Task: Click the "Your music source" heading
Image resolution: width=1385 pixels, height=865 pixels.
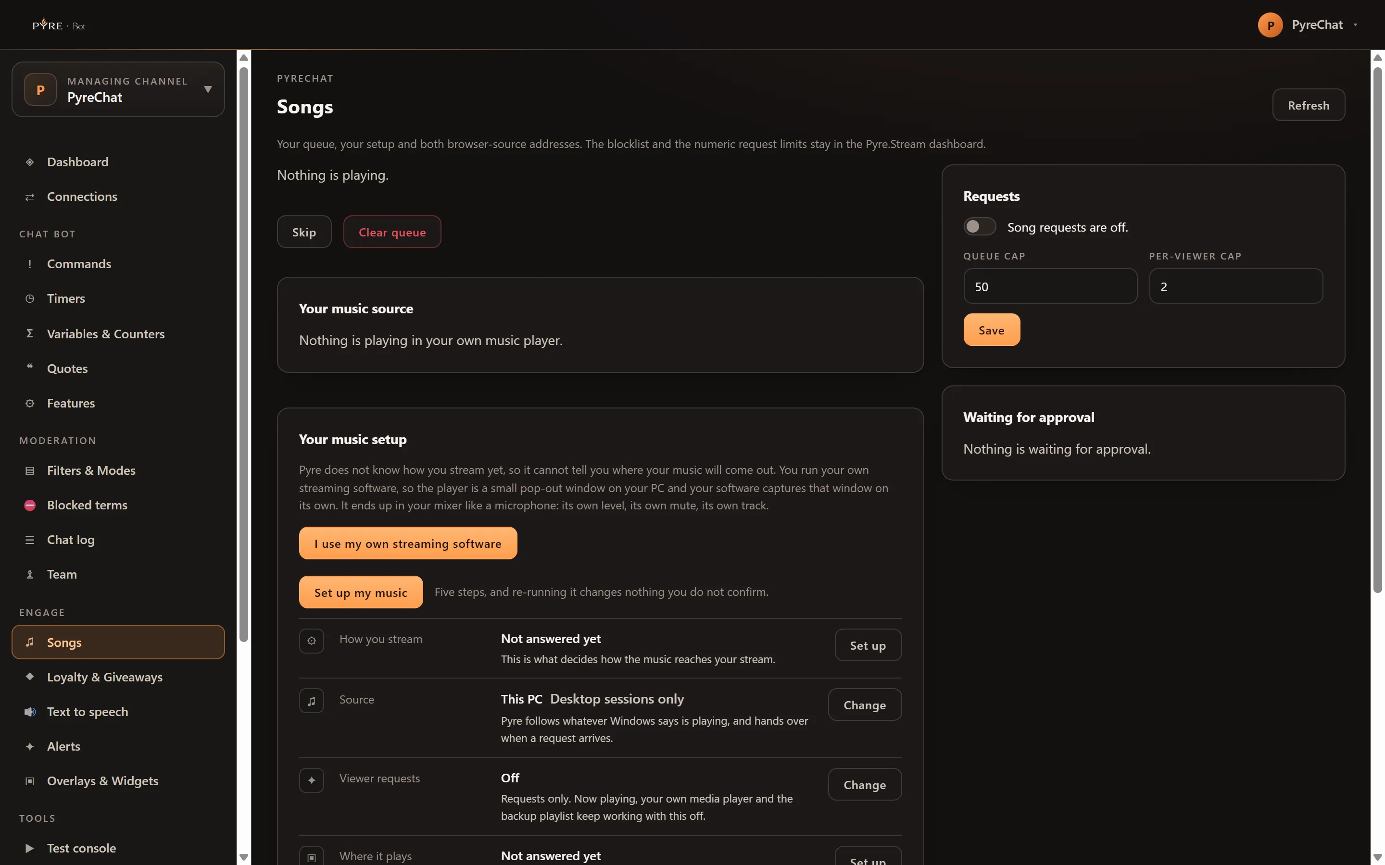Action: point(356,309)
